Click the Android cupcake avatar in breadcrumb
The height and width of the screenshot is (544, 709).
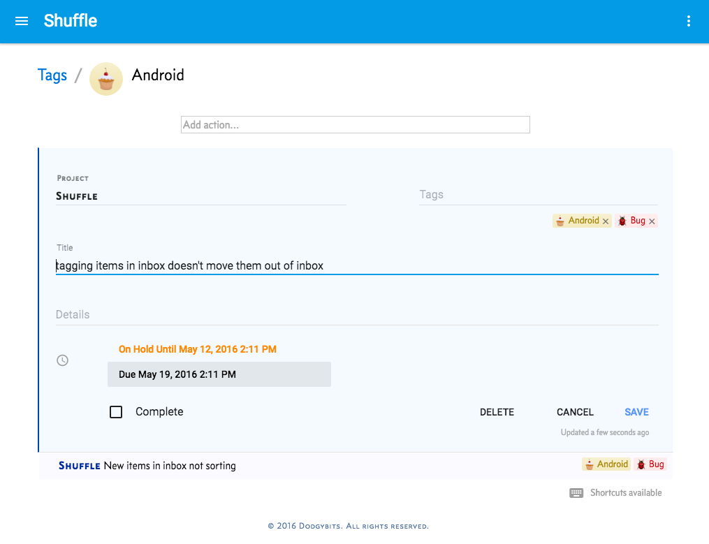pyautogui.click(x=106, y=79)
